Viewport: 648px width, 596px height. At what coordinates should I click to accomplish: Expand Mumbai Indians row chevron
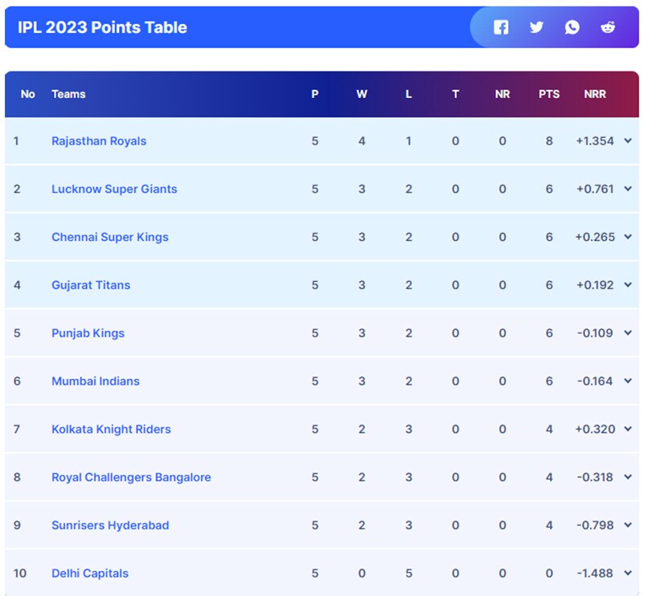point(628,381)
